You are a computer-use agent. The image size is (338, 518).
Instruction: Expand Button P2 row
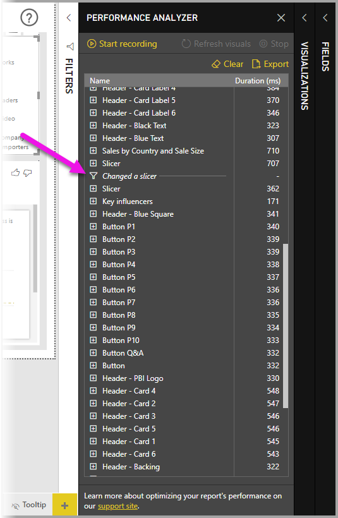(x=94, y=239)
